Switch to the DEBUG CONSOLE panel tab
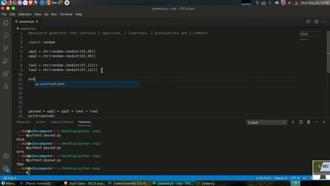Screen dimensions: 330x186 [62, 122]
